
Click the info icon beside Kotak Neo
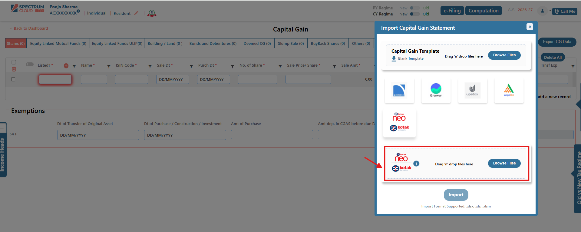(416, 164)
